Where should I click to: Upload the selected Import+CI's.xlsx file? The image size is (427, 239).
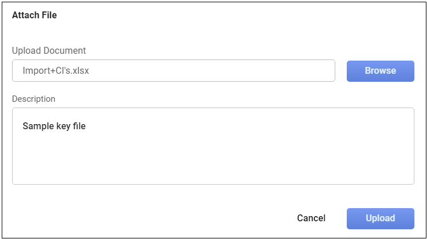point(380,218)
